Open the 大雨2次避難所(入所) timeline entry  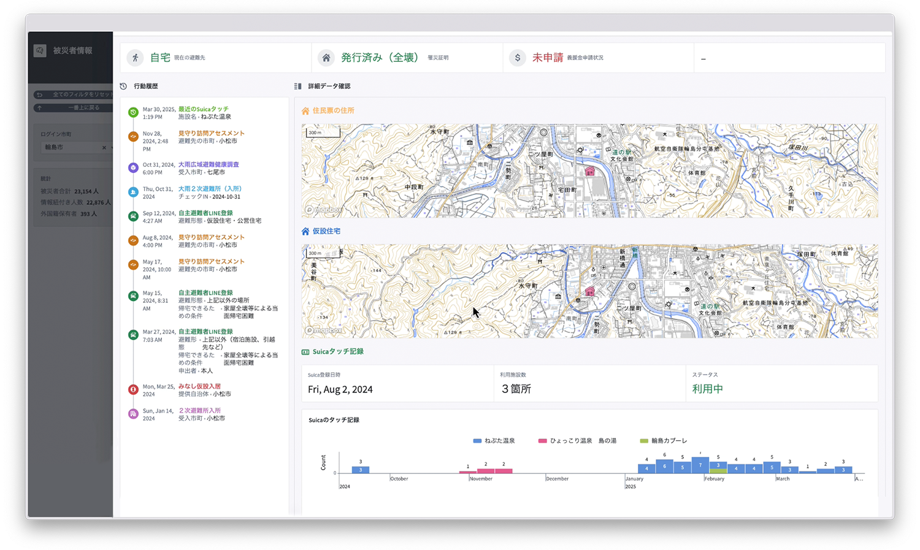click(x=210, y=189)
